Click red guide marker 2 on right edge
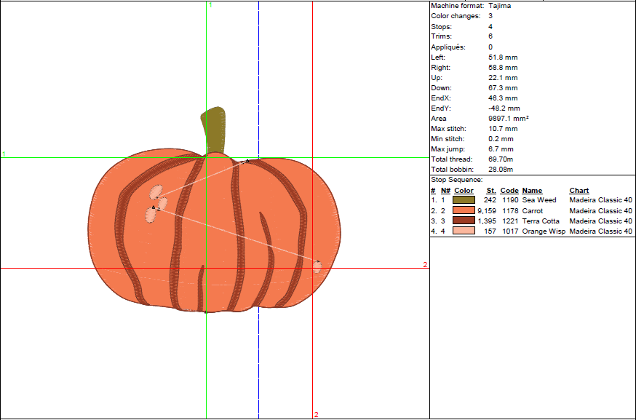This screenshot has width=636, height=420. tap(425, 265)
